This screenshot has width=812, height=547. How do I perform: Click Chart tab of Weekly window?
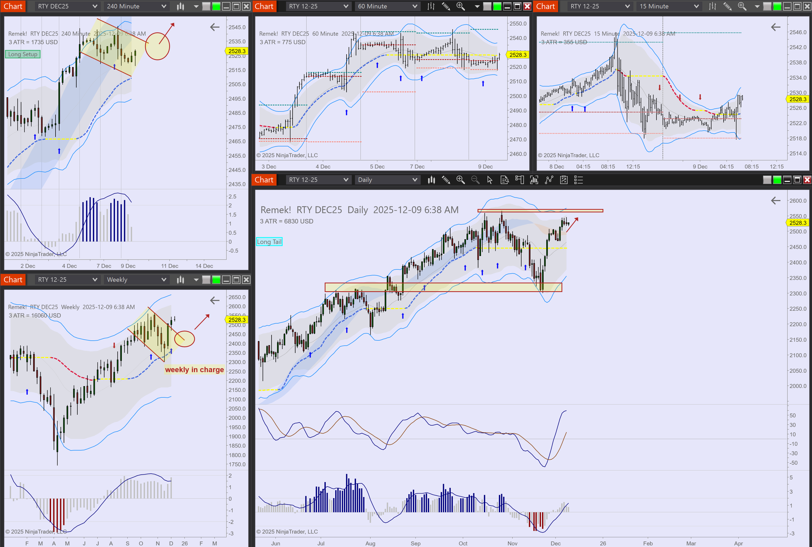(13, 280)
